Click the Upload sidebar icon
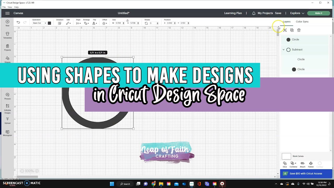The width and height of the screenshot is (334, 188). click(x=7, y=121)
